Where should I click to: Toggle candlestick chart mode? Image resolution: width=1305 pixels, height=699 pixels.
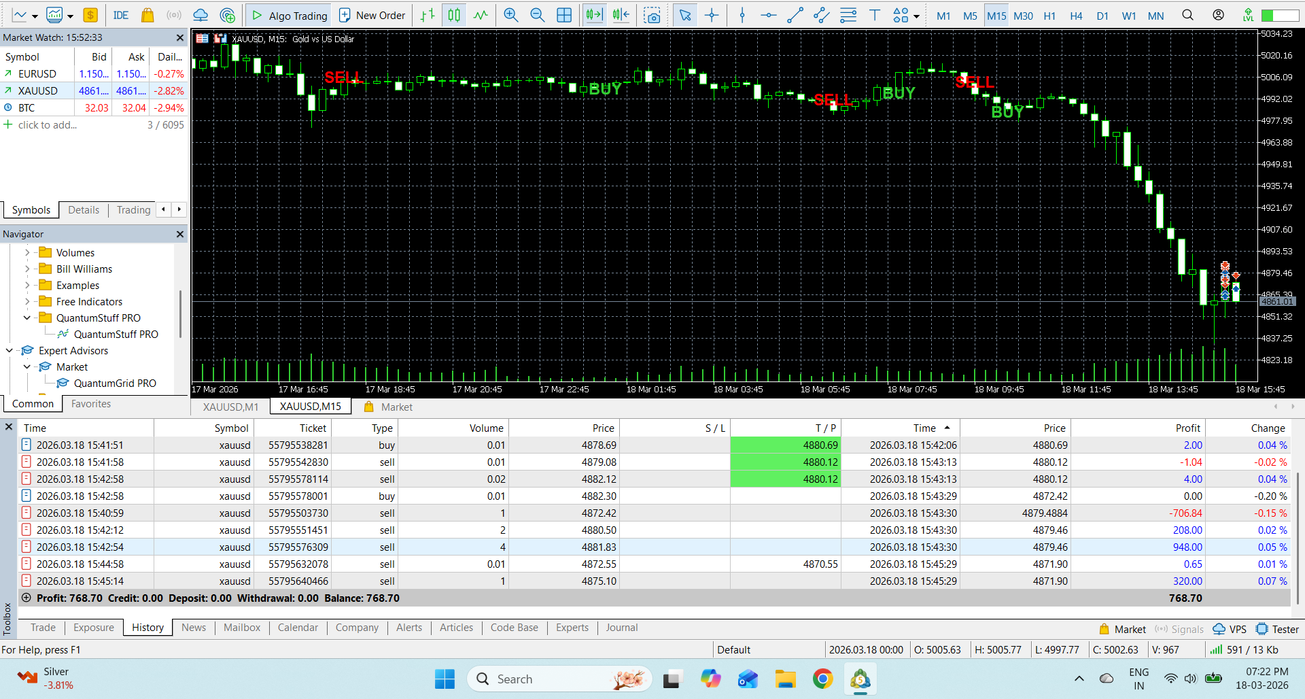tap(454, 15)
